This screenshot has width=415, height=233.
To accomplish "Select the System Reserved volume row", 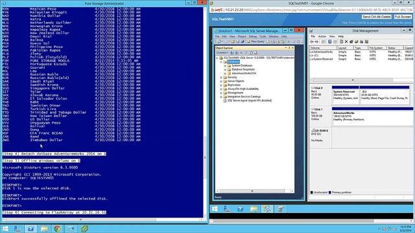I will (361, 59).
